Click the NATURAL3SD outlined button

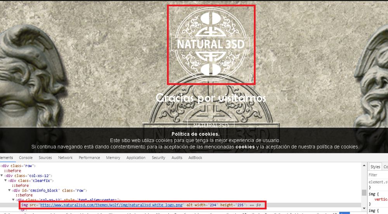[x=211, y=125]
